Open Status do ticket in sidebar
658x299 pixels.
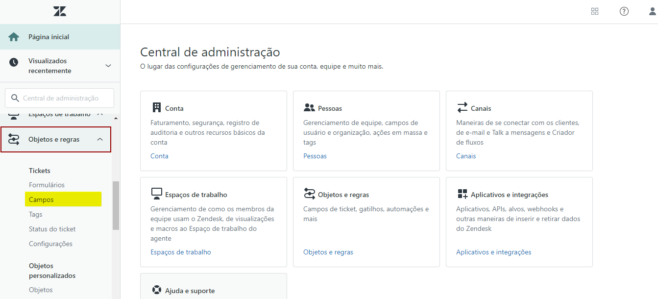pos(52,229)
